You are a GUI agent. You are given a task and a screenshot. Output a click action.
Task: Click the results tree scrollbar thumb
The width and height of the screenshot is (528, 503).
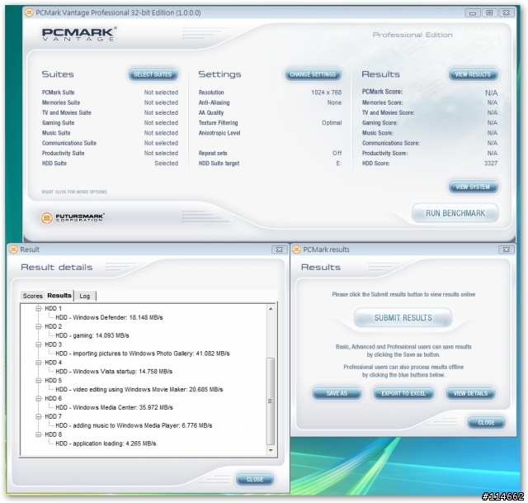click(x=271, y=401)
